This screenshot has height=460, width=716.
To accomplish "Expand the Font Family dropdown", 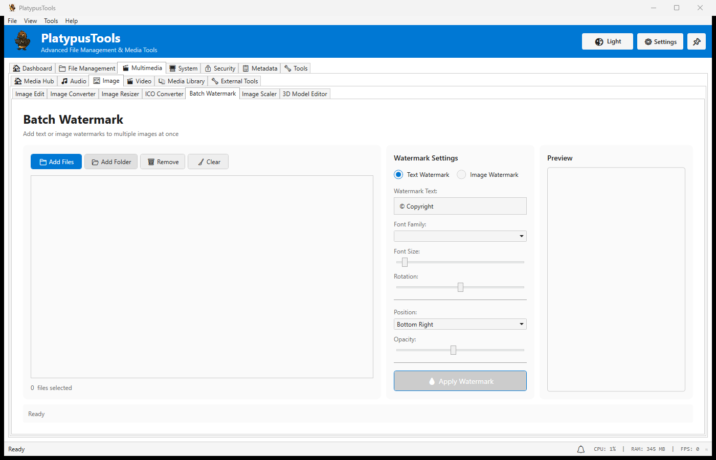I will click(x=460, y=236).
